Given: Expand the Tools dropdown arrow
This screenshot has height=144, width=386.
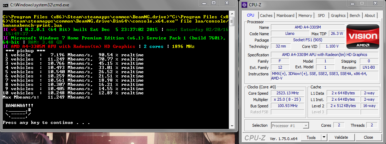Looking at the screenshot, I should pyautogui.click(x=324, y=137).
